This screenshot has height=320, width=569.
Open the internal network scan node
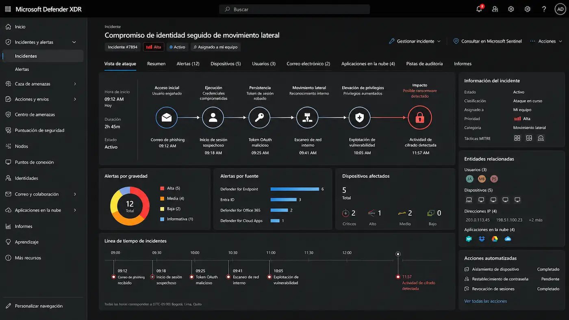tap(307, 118)
